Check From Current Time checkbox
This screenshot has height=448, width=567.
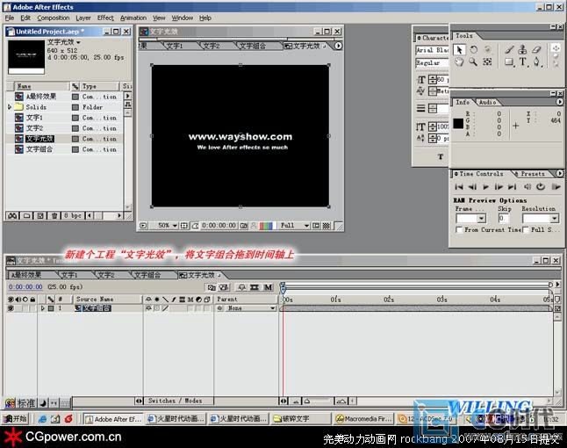click(459, 230)
